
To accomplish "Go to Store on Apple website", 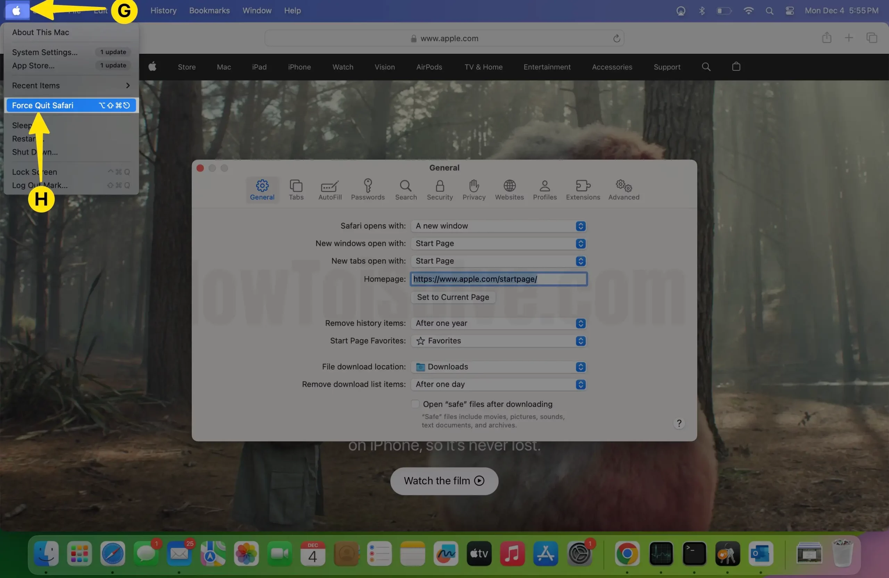I will pyautogui.click(x=186, y=67).
